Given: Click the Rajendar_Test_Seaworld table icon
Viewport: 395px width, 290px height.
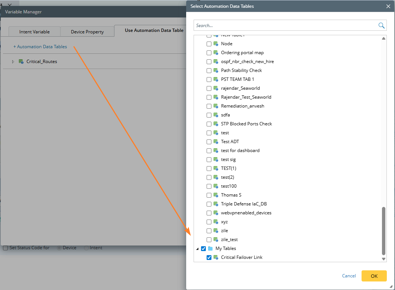Looking at the screenshot, I should (x=216, y=97).
